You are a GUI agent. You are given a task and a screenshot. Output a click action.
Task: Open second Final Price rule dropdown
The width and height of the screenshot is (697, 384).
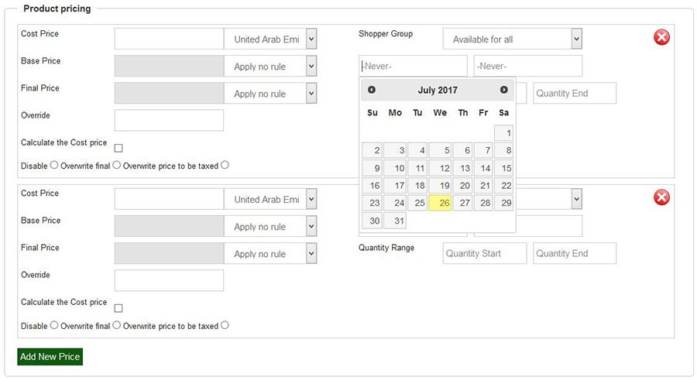point(270,253)
